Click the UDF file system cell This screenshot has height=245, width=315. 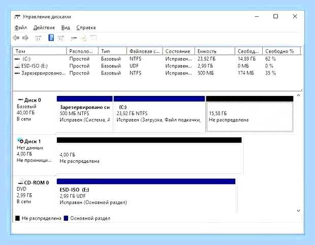coord(134,66)
